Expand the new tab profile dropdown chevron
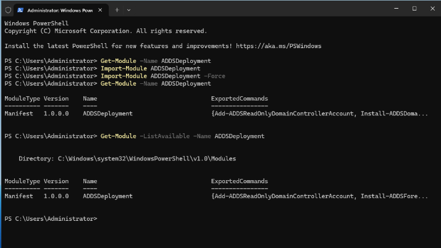 (x=131, y=10)
